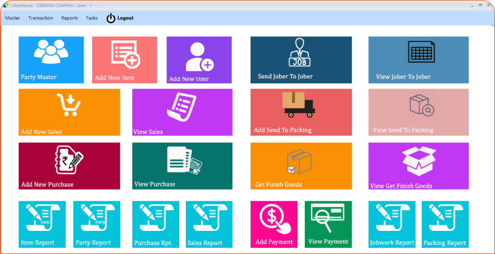Click the Add New Item tile
This screenshot has height=254, width=495.
click(124, 60)
